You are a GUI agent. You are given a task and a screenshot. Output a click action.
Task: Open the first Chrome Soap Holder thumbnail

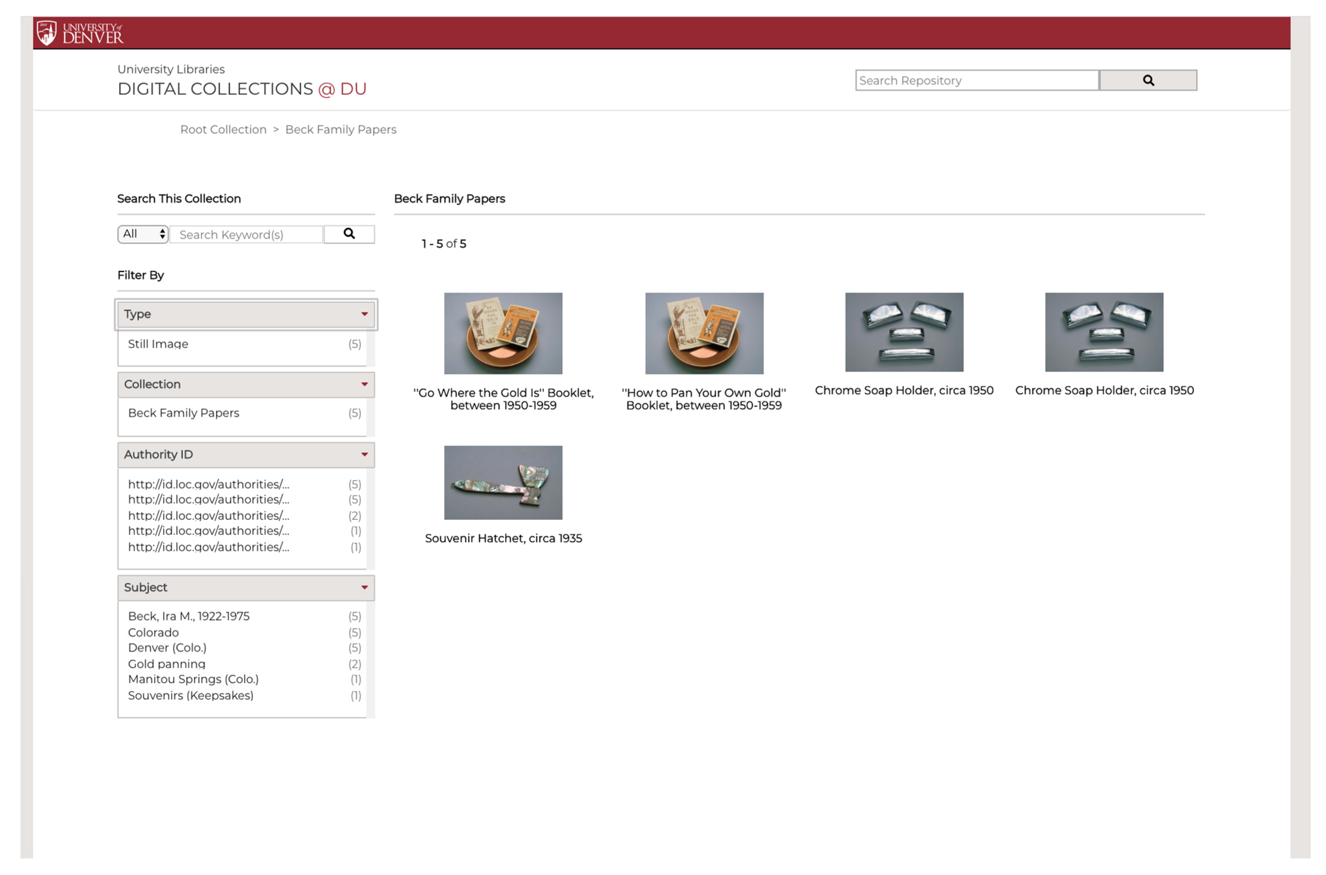(904, 332)
